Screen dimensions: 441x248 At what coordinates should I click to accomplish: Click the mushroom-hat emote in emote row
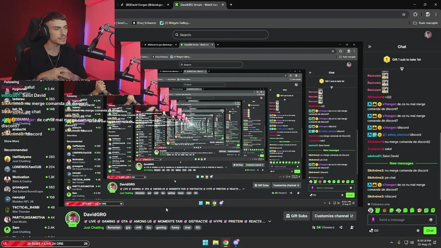419,210
